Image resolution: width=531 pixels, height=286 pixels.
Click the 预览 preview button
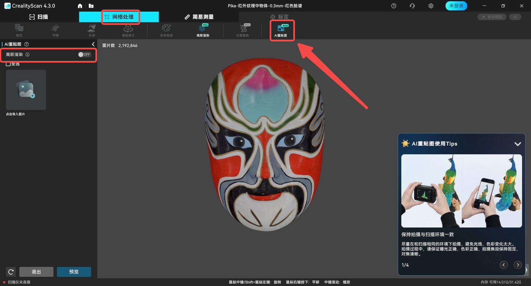74,272
